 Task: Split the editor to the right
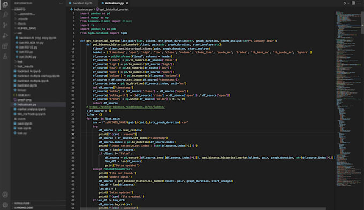[353, 3]
